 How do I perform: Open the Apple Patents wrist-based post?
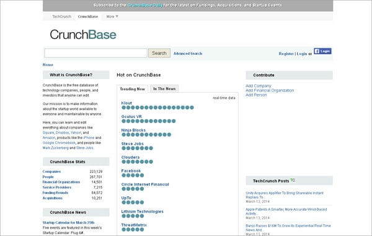point(286,211)
